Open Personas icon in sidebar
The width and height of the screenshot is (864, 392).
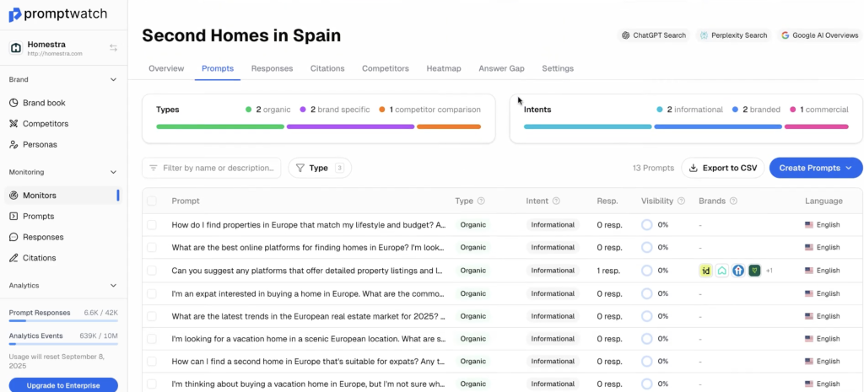(x=13, y=145)
